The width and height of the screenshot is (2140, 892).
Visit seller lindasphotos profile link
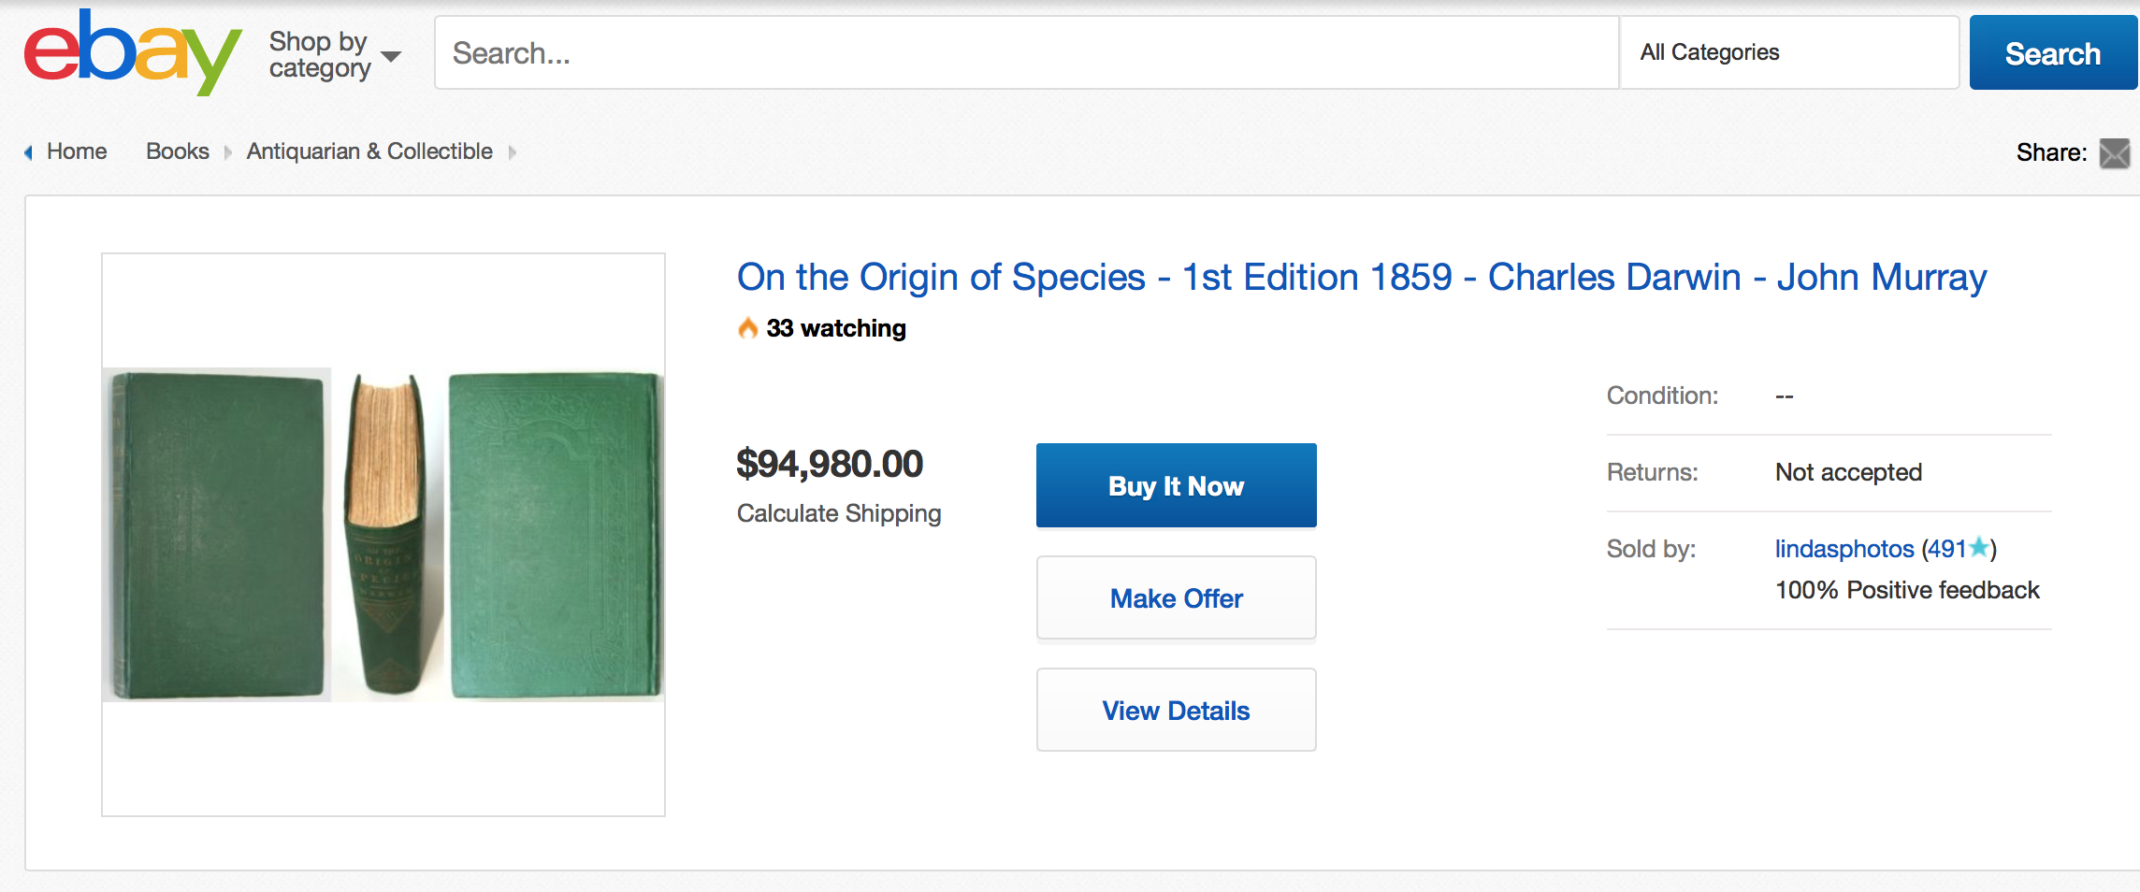pyautogui.click(x=1844, y=549)
